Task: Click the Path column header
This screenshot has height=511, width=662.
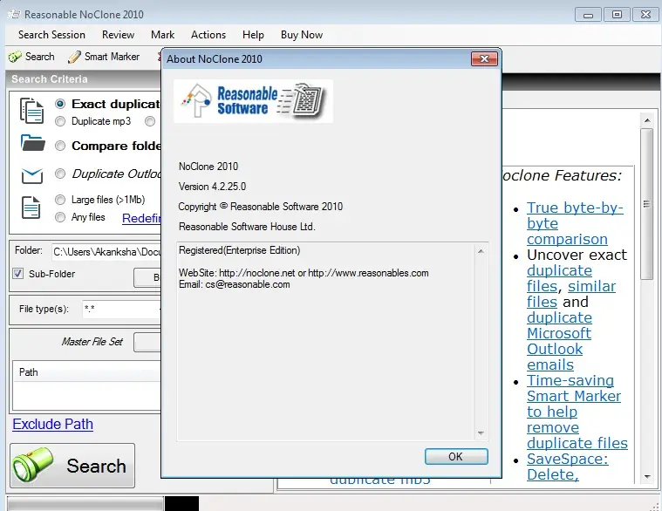Action: [87, 372]
